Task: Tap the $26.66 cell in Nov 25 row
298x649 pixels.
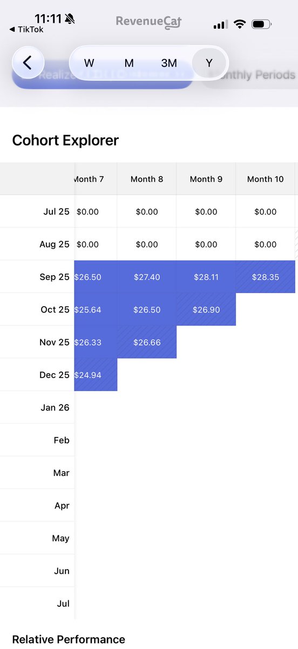Action: click(147, 342)
